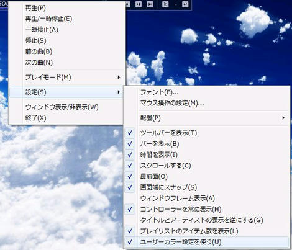The image size is (292, 250).
Task: Click the next track toolbar icon
Action: coord(150,4)
